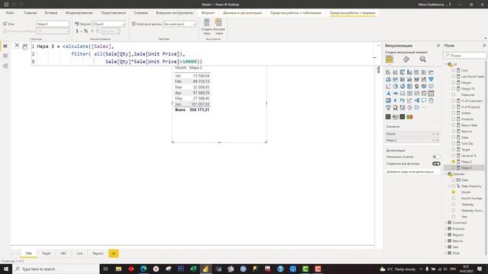Select the line chart visual

[431, 72]
